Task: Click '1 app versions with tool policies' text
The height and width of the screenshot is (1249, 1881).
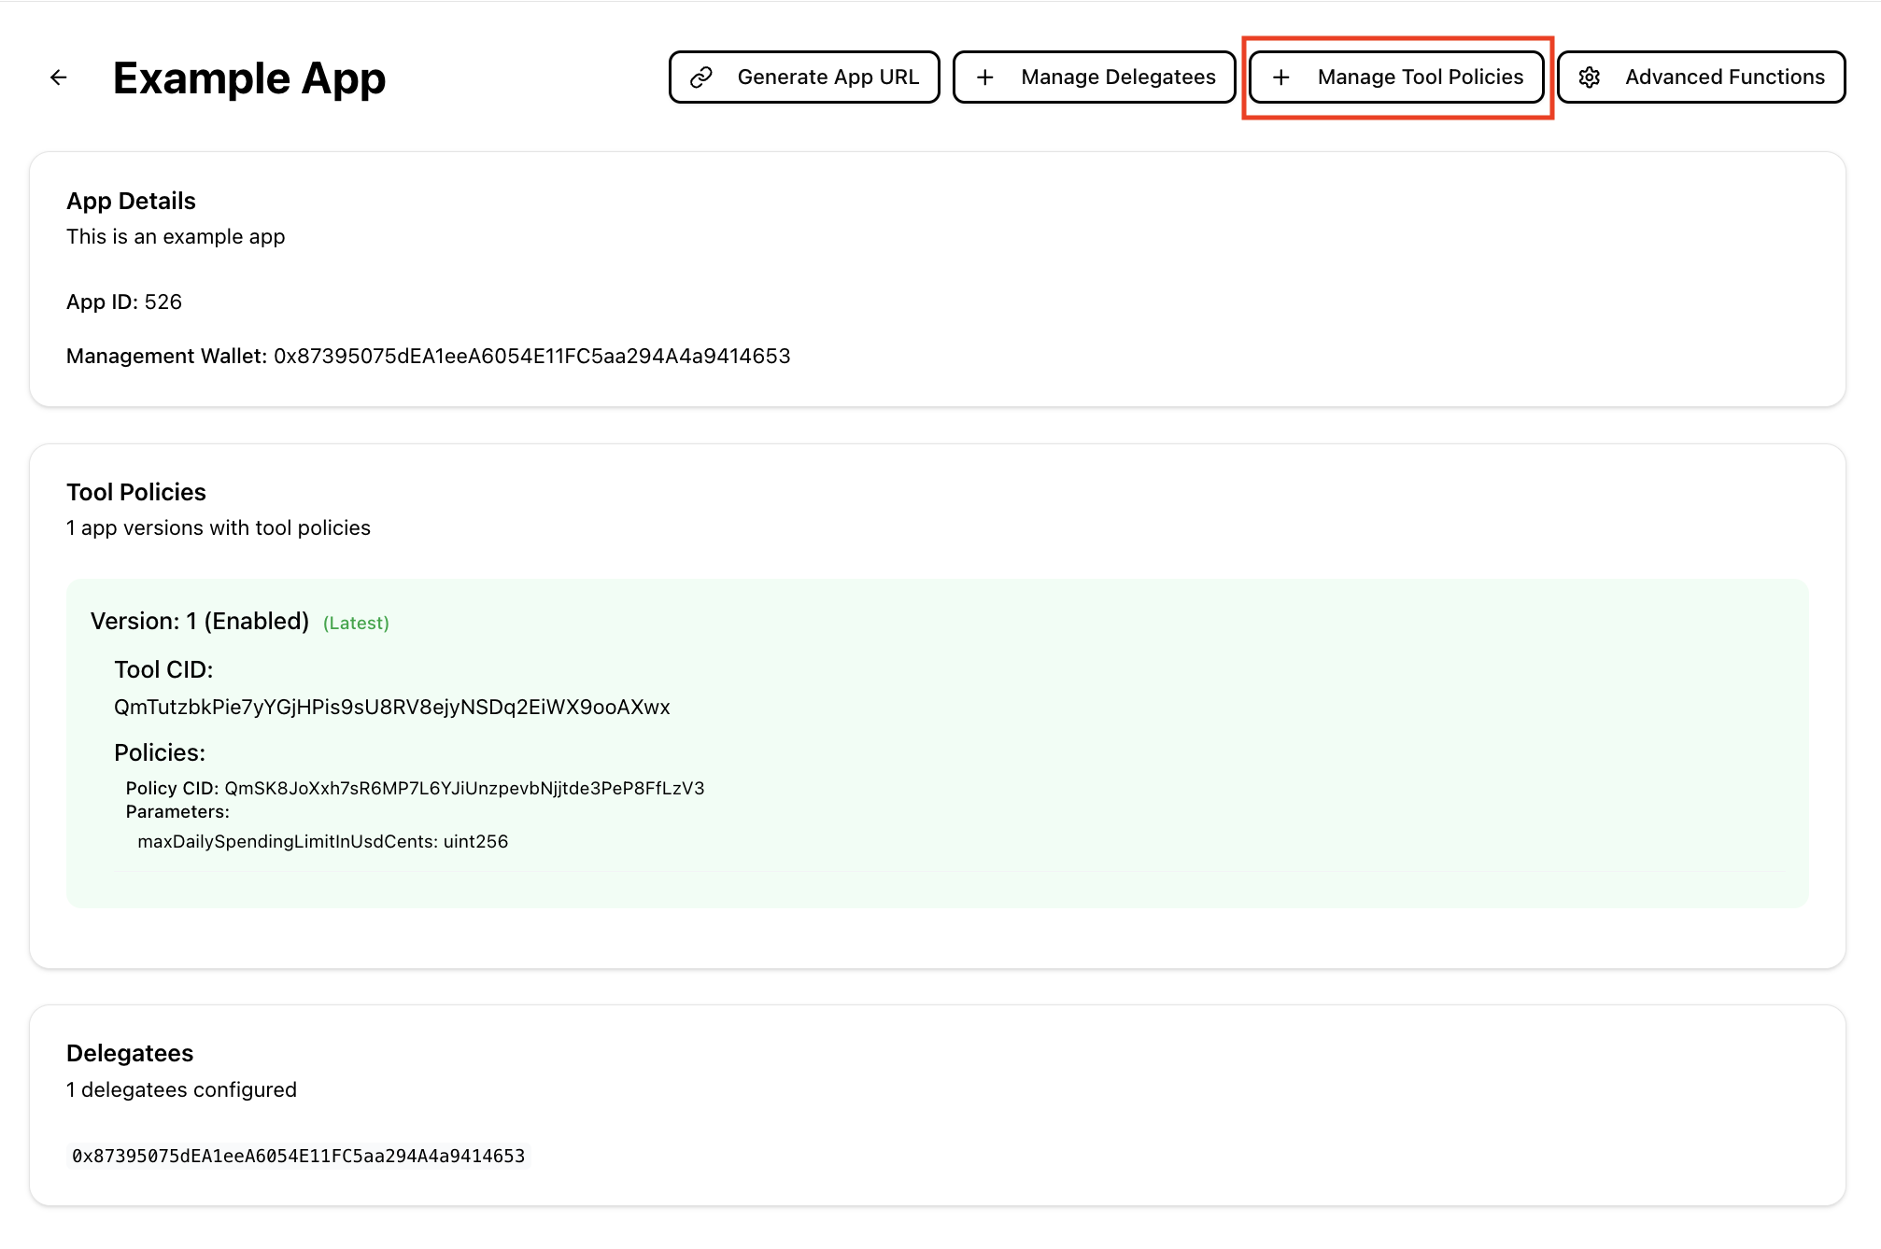Action: tap(219, 528)
